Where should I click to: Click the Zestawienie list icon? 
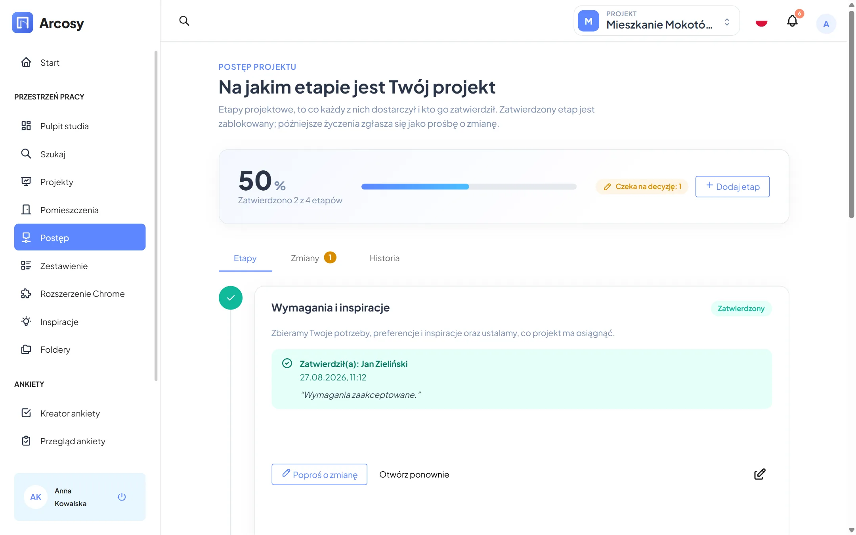[26, 266]
